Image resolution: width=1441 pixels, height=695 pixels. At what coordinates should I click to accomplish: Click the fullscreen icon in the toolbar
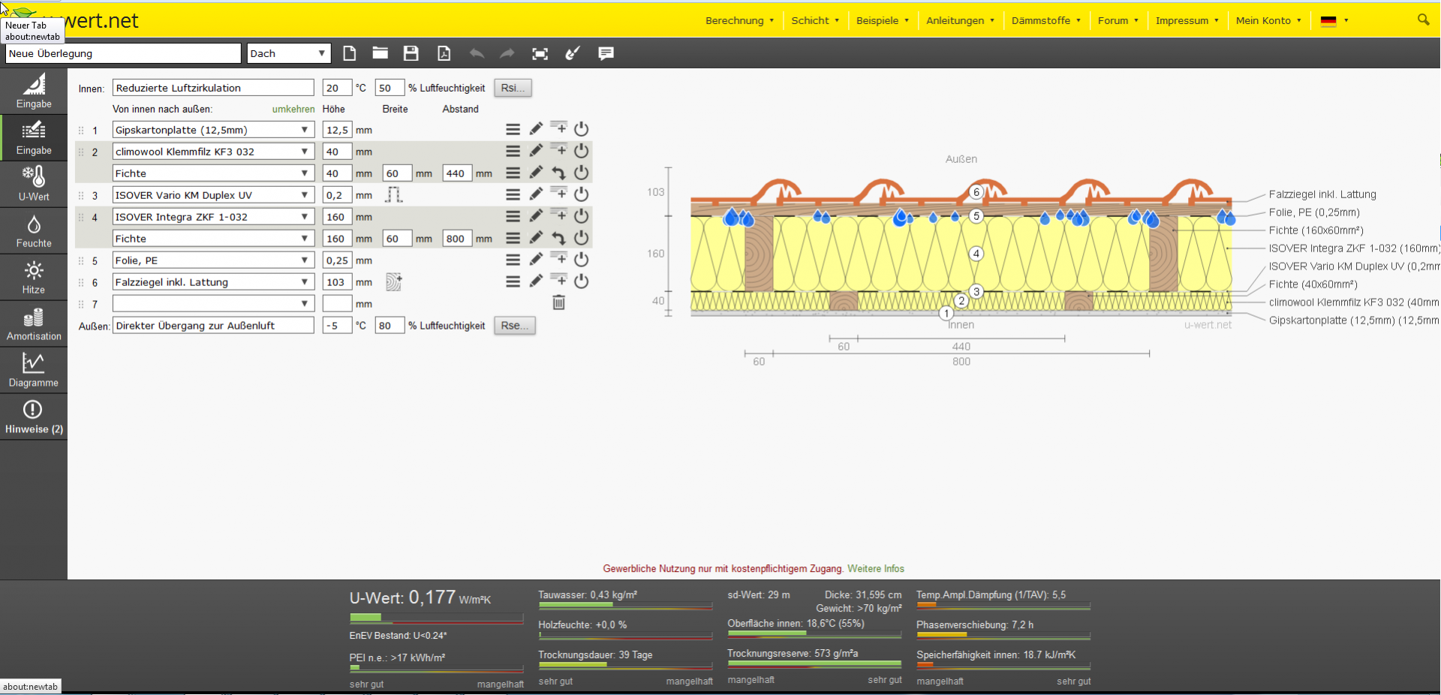click(540, 53)
